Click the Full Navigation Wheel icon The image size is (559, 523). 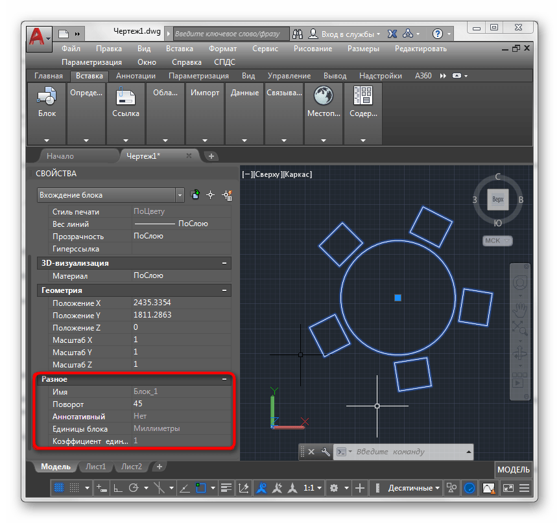(x=520, y=283)
